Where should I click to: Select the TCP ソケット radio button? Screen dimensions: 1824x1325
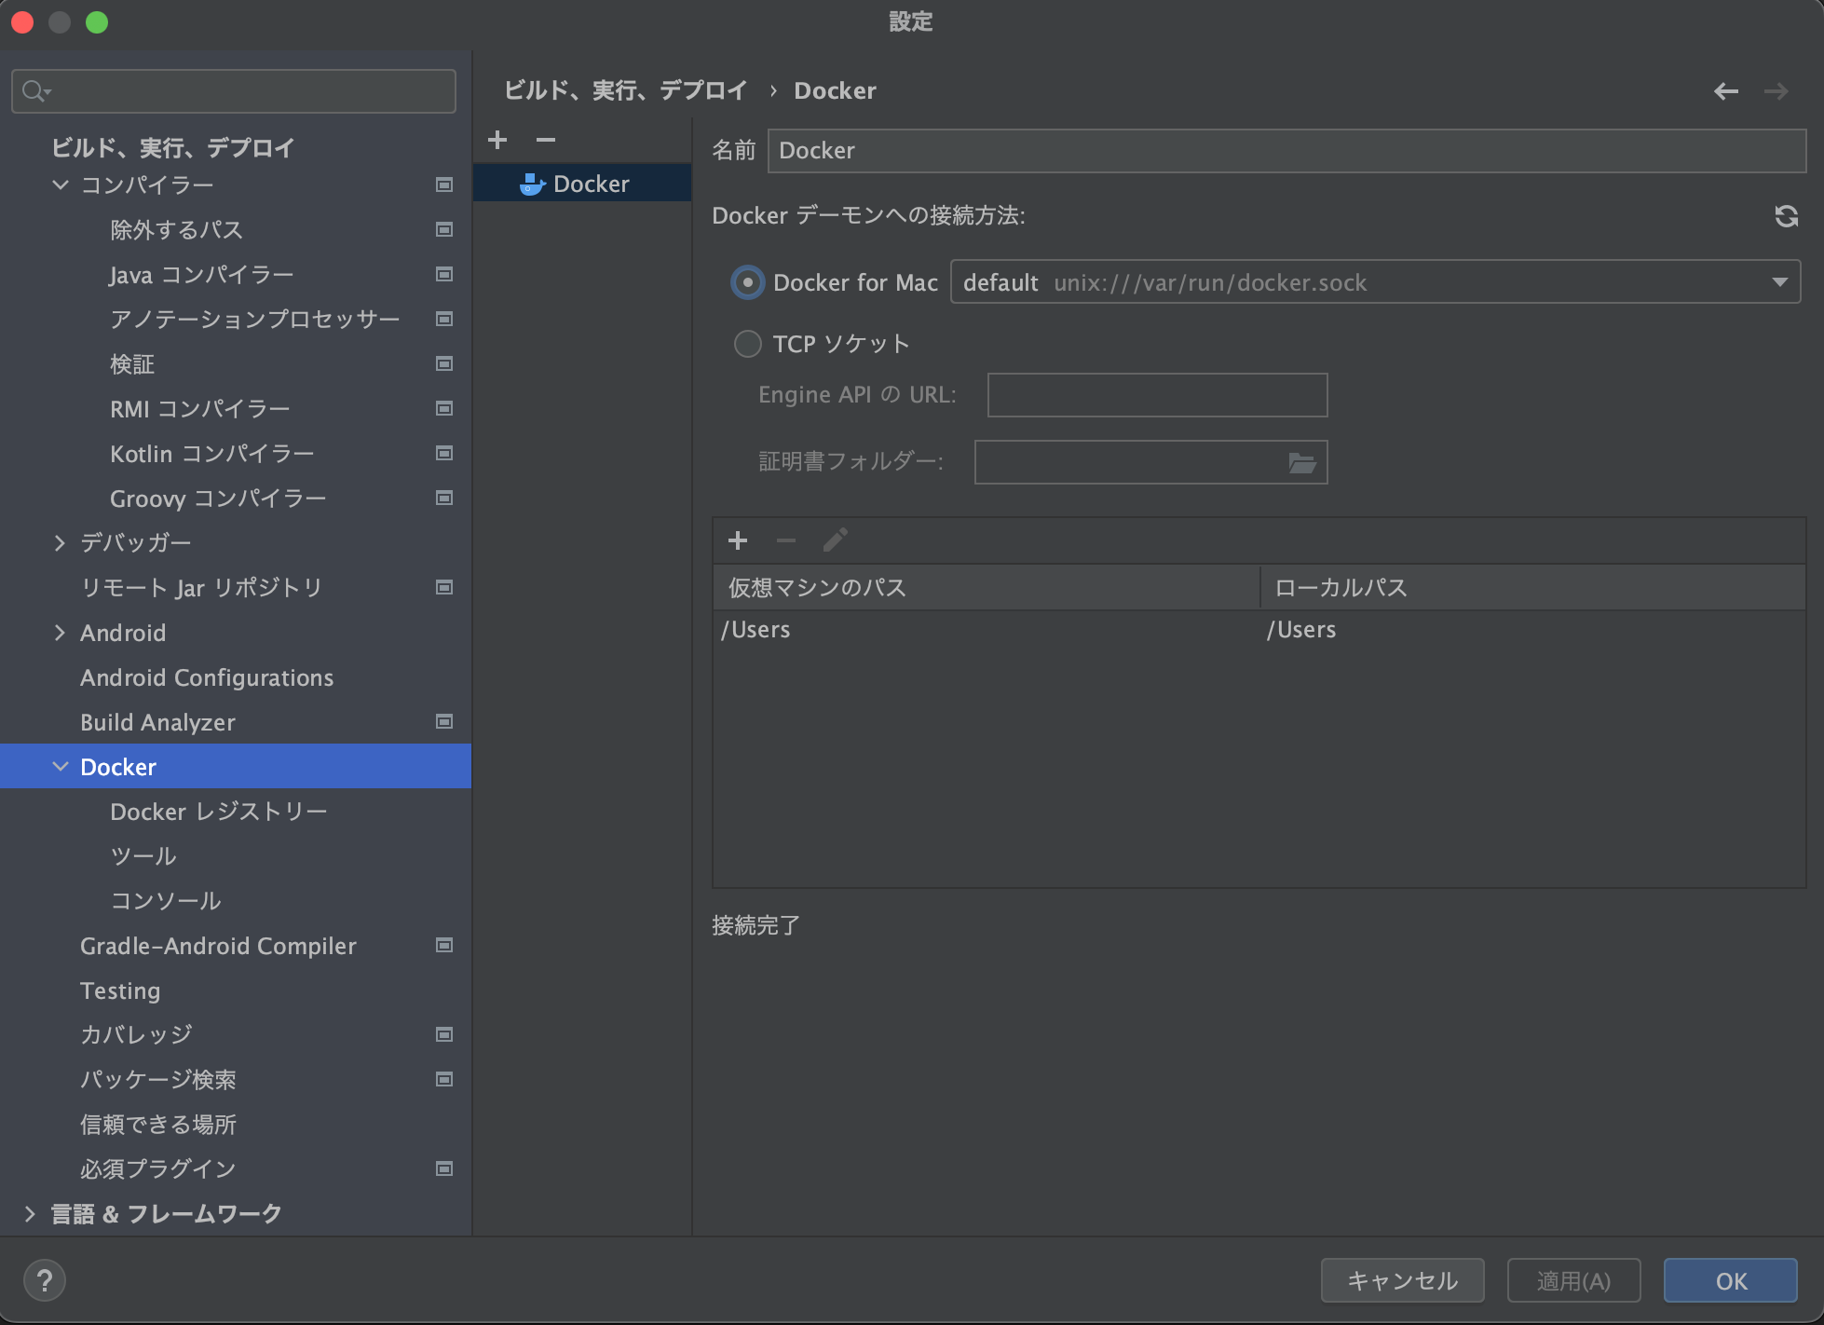[x=747, y=344]
